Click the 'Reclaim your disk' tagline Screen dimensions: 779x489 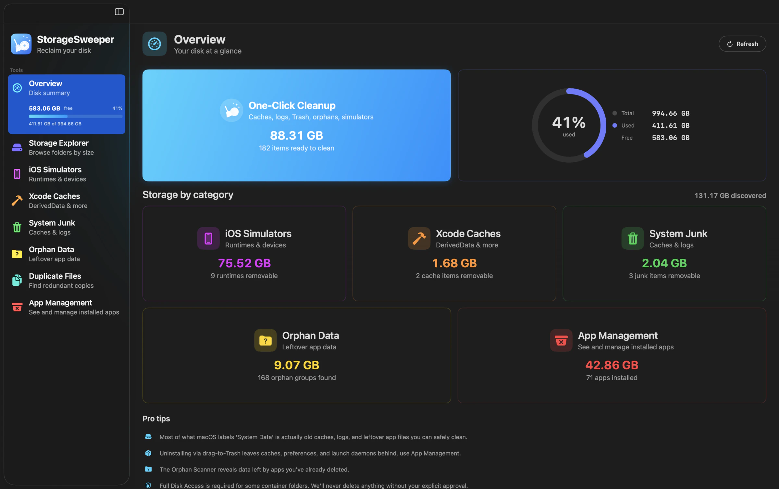click(x=64, y=51)
